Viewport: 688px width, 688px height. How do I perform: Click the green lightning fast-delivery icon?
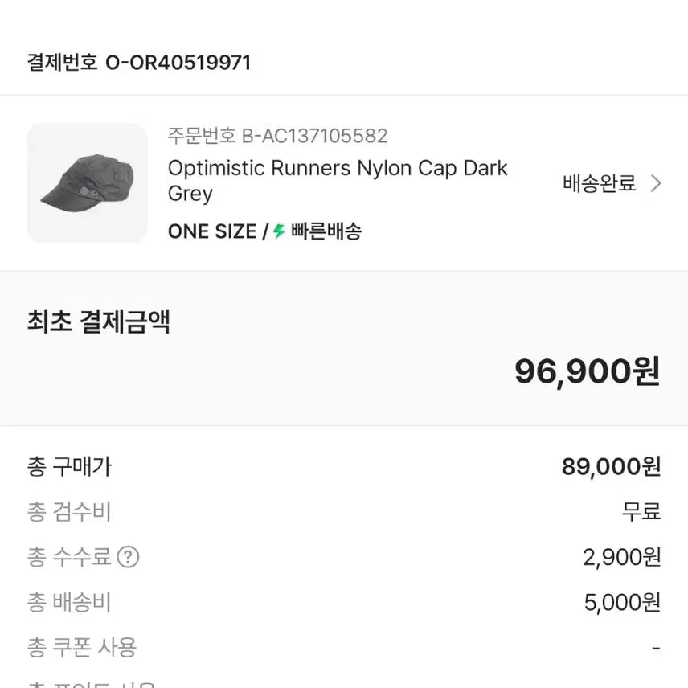coord(279,231)
